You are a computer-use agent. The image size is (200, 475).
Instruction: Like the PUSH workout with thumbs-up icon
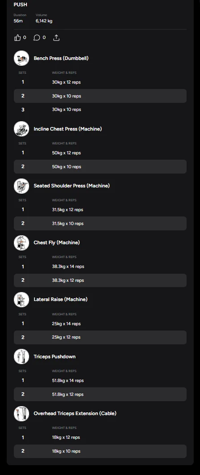pyautogui.click(x=17, y=38)
